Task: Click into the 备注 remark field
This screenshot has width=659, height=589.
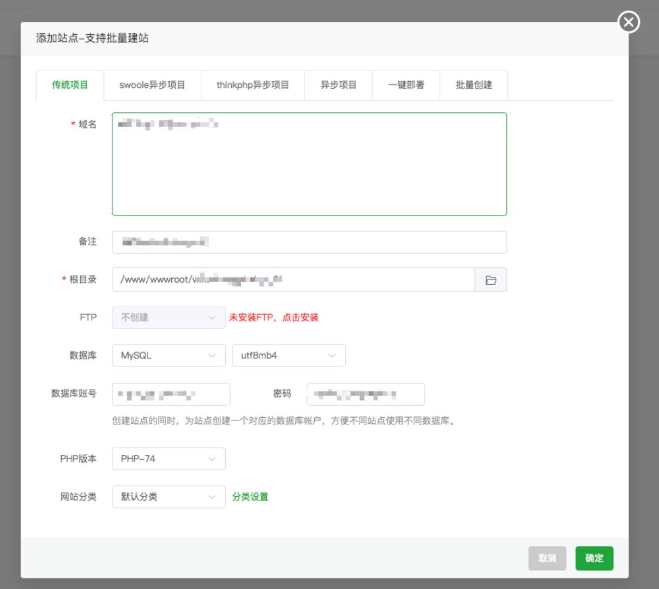Action: [x=309, y=242]
